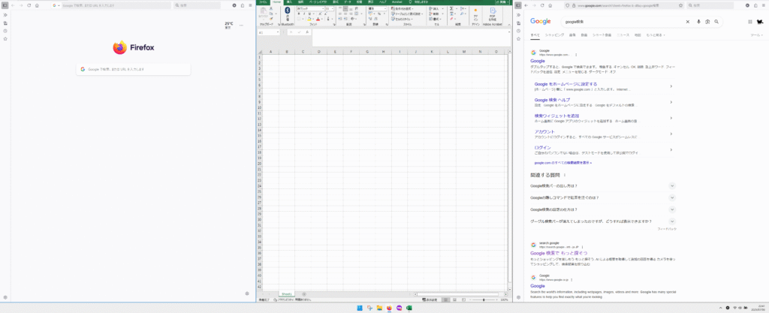Open 'Google をホームページに設定する' link
Viewport: 769px width, 313px height.
point(565,84)
